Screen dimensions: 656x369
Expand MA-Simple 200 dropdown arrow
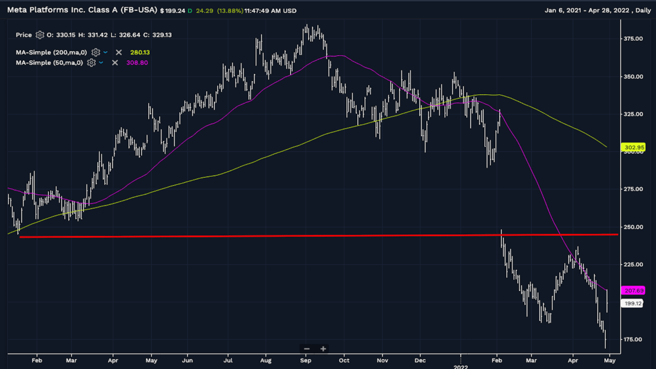coord(106,52)
